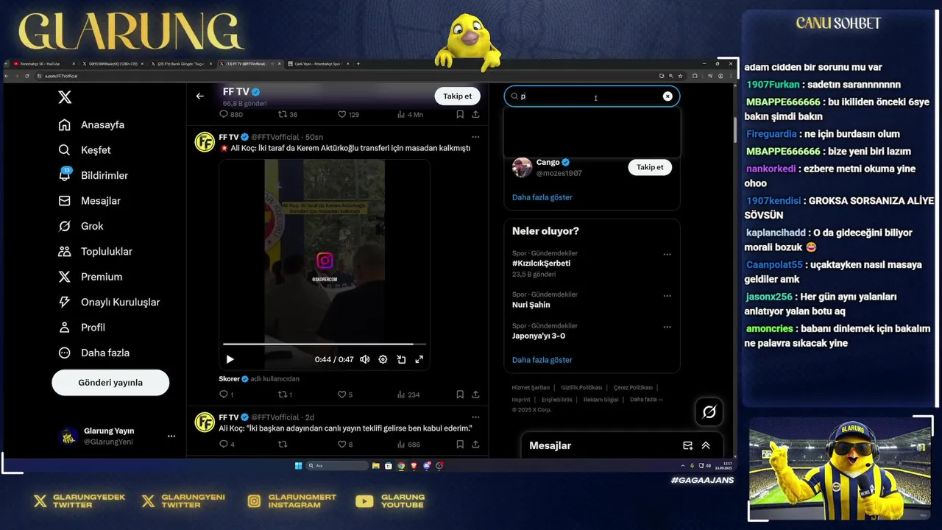The width and height of the screenshot is (942, 530).
Task: Open Gizlilik Politikası footer link
Action: 581,387
